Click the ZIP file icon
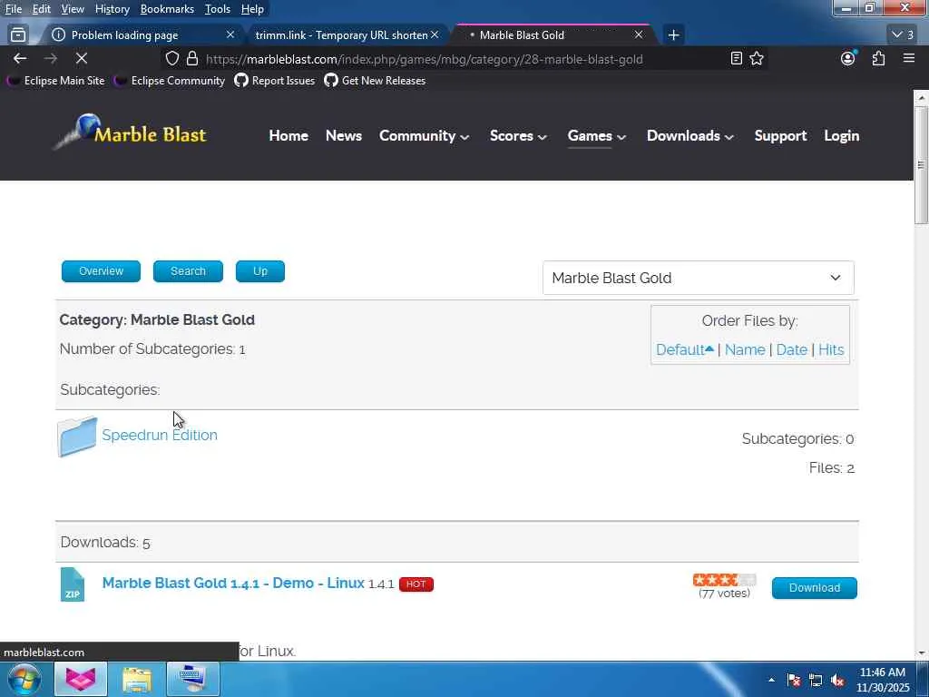The height and width of the screenshot is (697, 929). click(x=73, y=584)
